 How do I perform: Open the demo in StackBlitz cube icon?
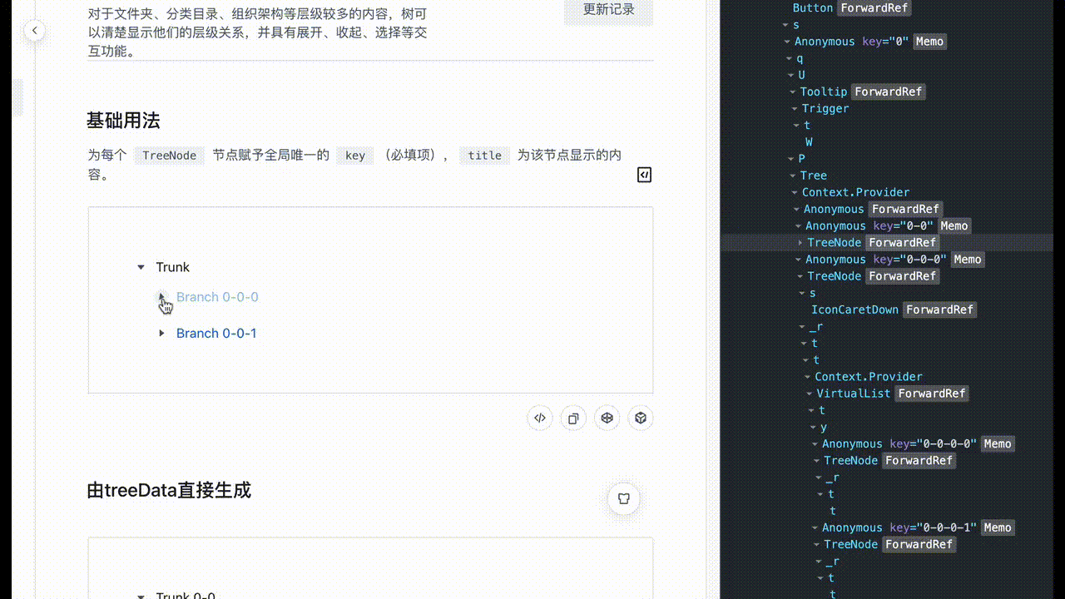(640, 418)
